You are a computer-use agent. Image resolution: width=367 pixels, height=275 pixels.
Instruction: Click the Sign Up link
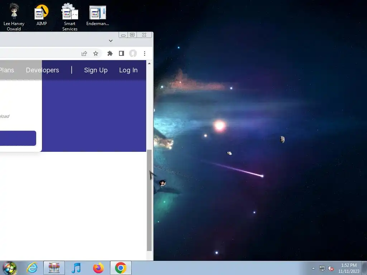point(96,70)
